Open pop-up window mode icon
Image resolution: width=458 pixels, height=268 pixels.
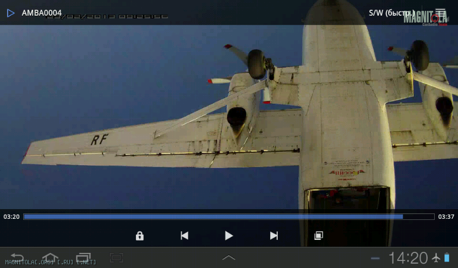tap(319, 236)
